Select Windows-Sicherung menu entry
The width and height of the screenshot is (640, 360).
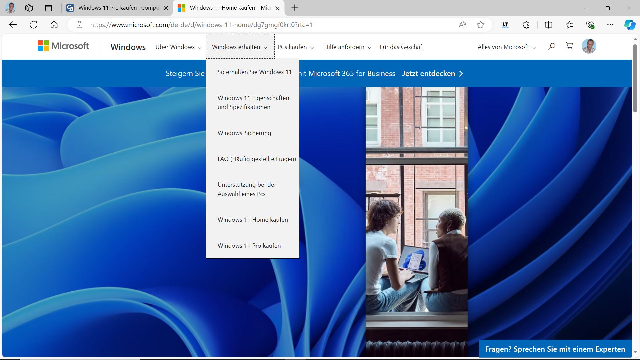244,133
